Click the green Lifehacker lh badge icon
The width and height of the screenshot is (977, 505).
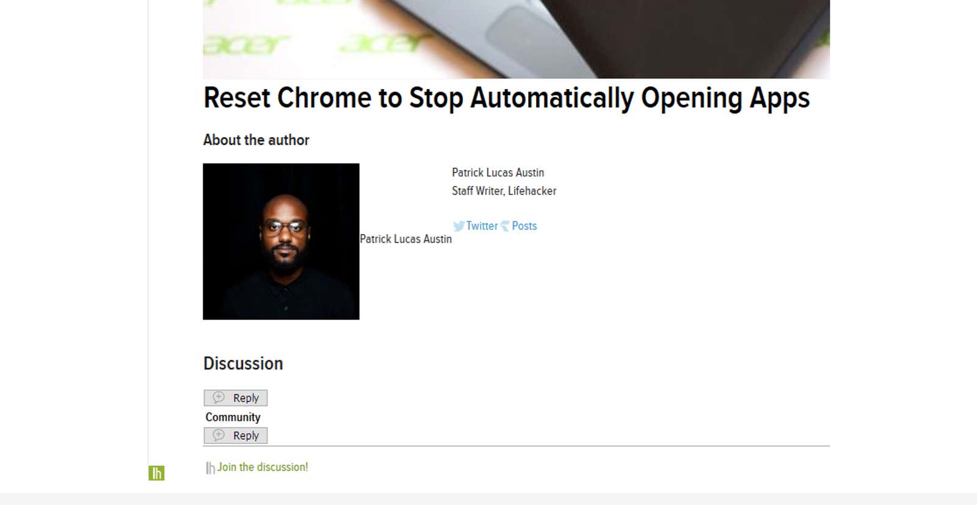pos(156,473)
